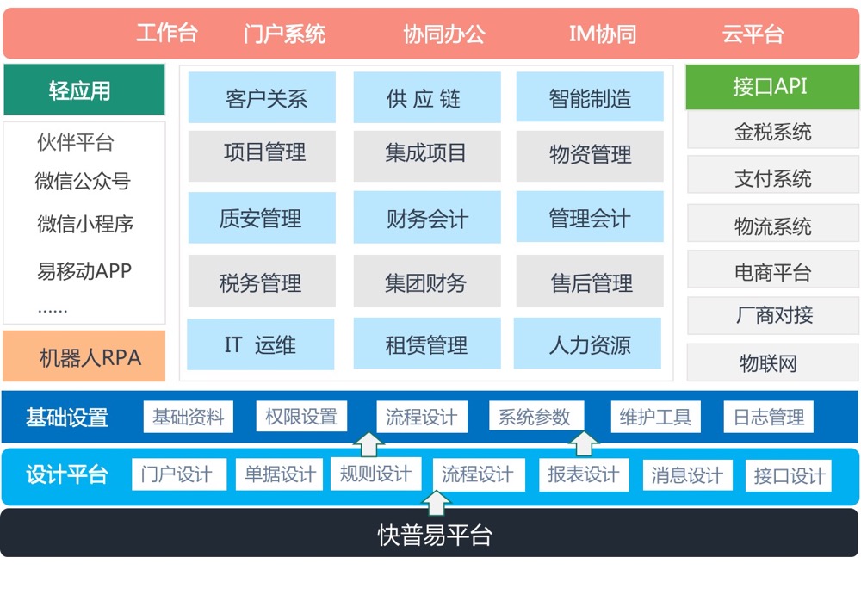Choose the 人力资源 module tile
Image resolution: width=861 pixels, height=607 pixels.
[x=588, y=344]
